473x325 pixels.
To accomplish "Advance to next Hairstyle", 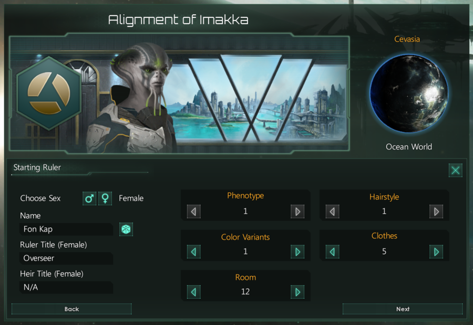I will pos(436,212).
